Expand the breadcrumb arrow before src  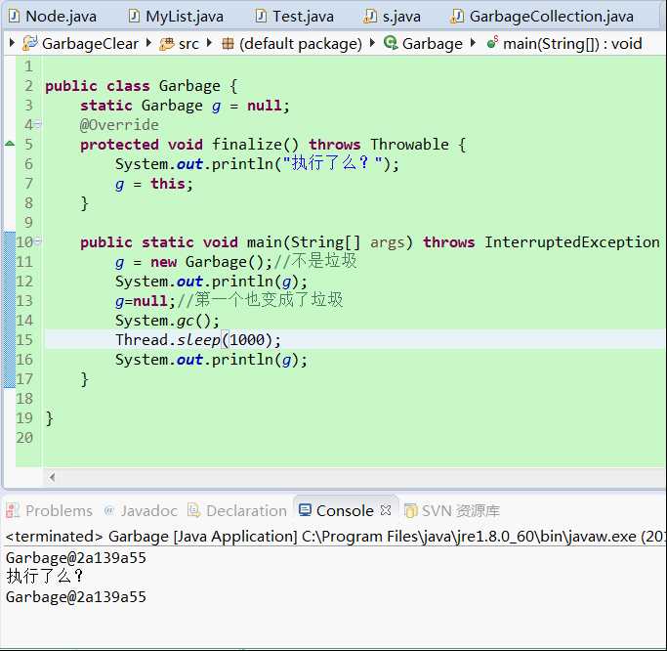(x=148, y=43)
